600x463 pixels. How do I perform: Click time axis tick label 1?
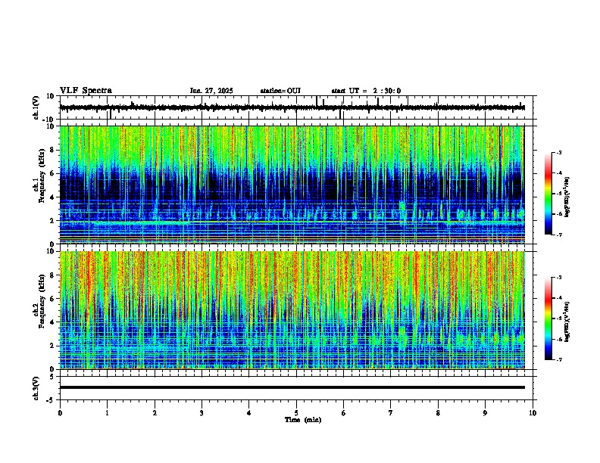pos(107,413)
